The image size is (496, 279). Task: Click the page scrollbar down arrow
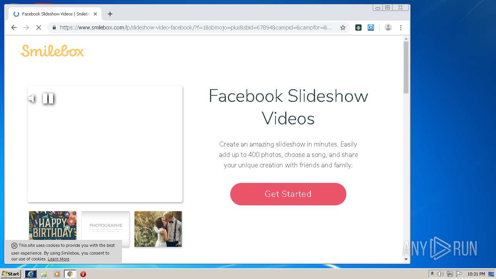[406, 259]
